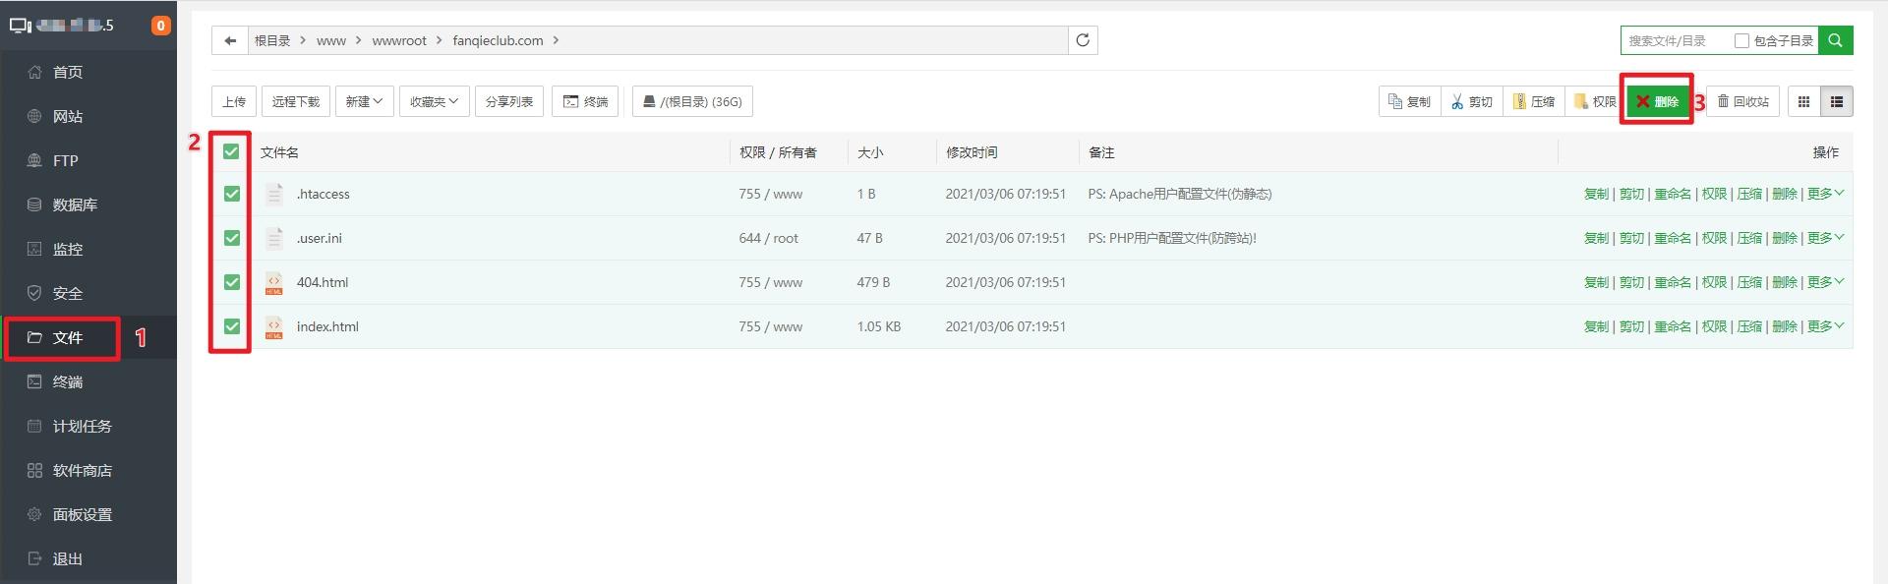Image resolution: width=1888 pixels, height=584 pixels.
Task: Click the www breadcrumb segment
Action: (x=331, y=40)
